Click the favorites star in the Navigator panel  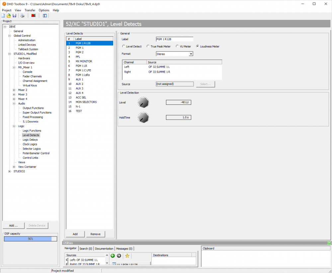point(127,256)
